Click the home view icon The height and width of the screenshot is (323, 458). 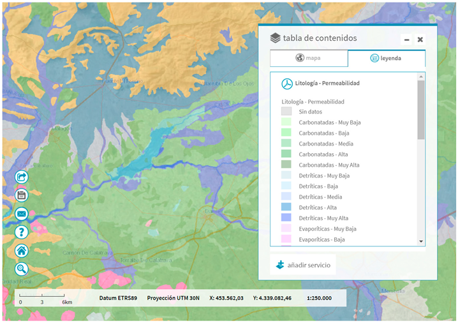click(22, 251)
